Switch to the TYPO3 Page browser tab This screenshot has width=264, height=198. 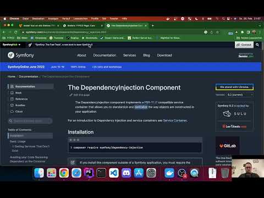click(83, 25)
